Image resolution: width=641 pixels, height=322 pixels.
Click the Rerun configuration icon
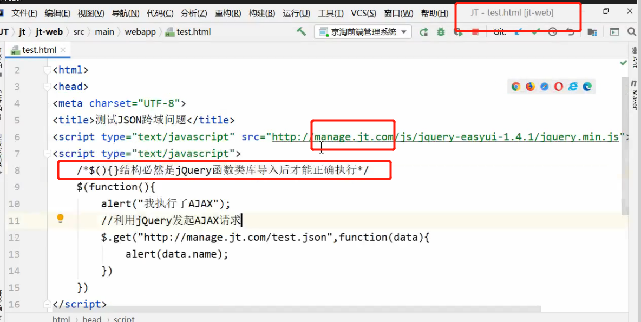click(x=424, y=32)
